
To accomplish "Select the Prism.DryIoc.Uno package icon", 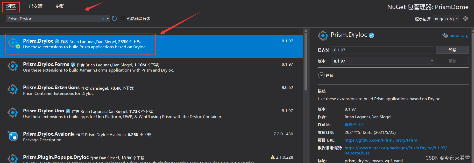I will (x=13, y=113).
